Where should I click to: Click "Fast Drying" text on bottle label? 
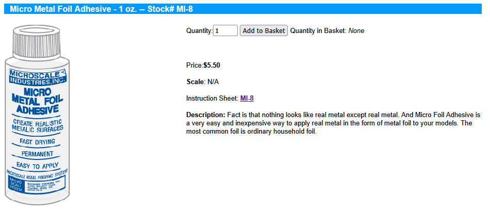click(37, 141)
